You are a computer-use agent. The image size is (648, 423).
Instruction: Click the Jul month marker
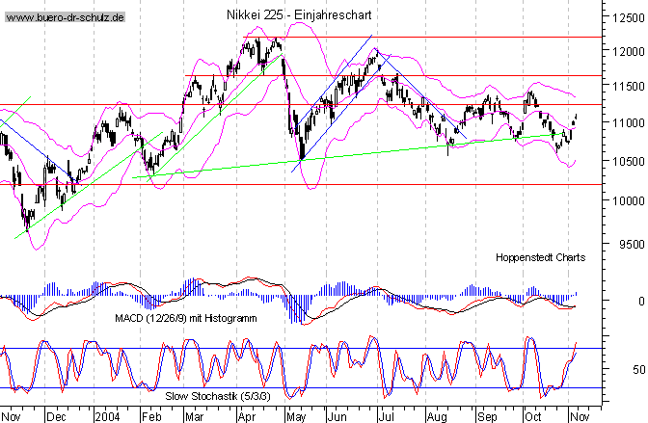[384, 416]
